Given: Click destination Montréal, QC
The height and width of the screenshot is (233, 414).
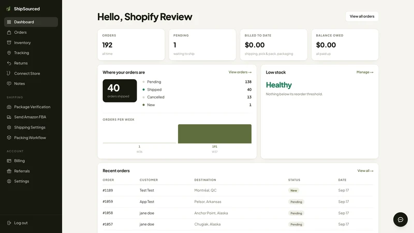Looking at the screenshot, I should tap(205, 191).
